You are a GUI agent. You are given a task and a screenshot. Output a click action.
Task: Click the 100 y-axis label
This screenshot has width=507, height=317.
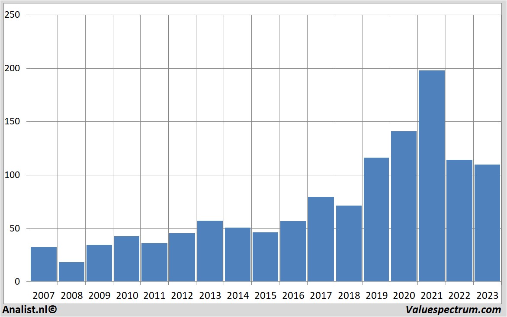pyautogui.click(x=12, y=175)
